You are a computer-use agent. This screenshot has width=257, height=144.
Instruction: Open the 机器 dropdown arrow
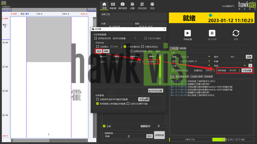pyautogui.click(x=251, y=61)
